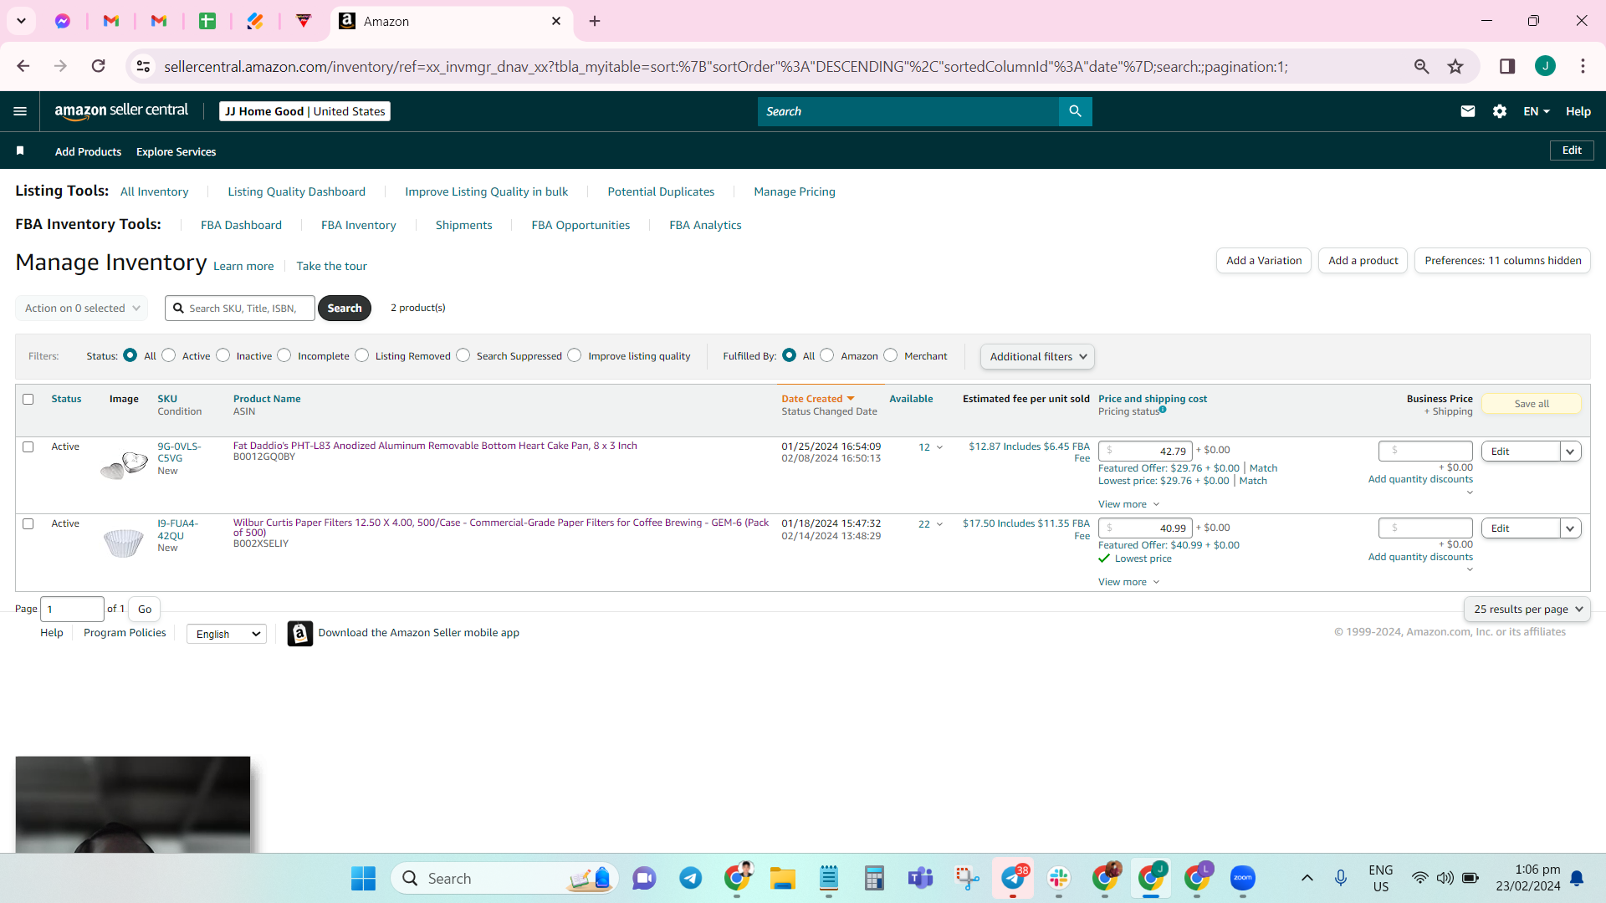Viewport: 1606px width, 903px height.
Task: Click the Amazon Seller Central logo
Action: pyautogui.click(x=121, y=111)
